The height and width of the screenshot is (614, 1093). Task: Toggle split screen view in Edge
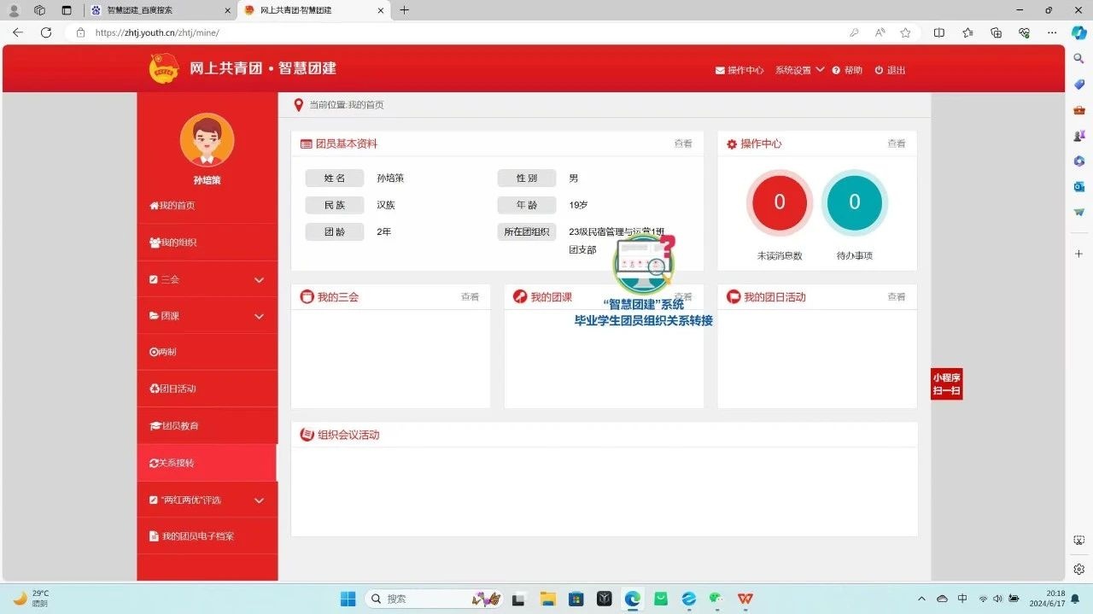[x=939, y=32]
